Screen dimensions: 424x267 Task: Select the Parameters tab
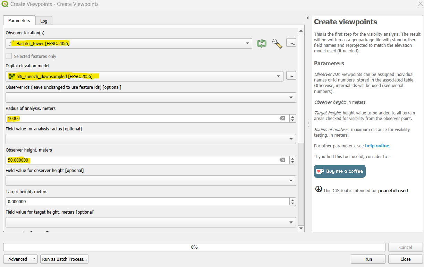pyautogui.click(x=19, y=20)
